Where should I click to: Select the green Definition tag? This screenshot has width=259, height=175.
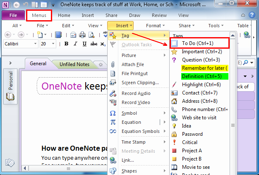pos(205,76)
